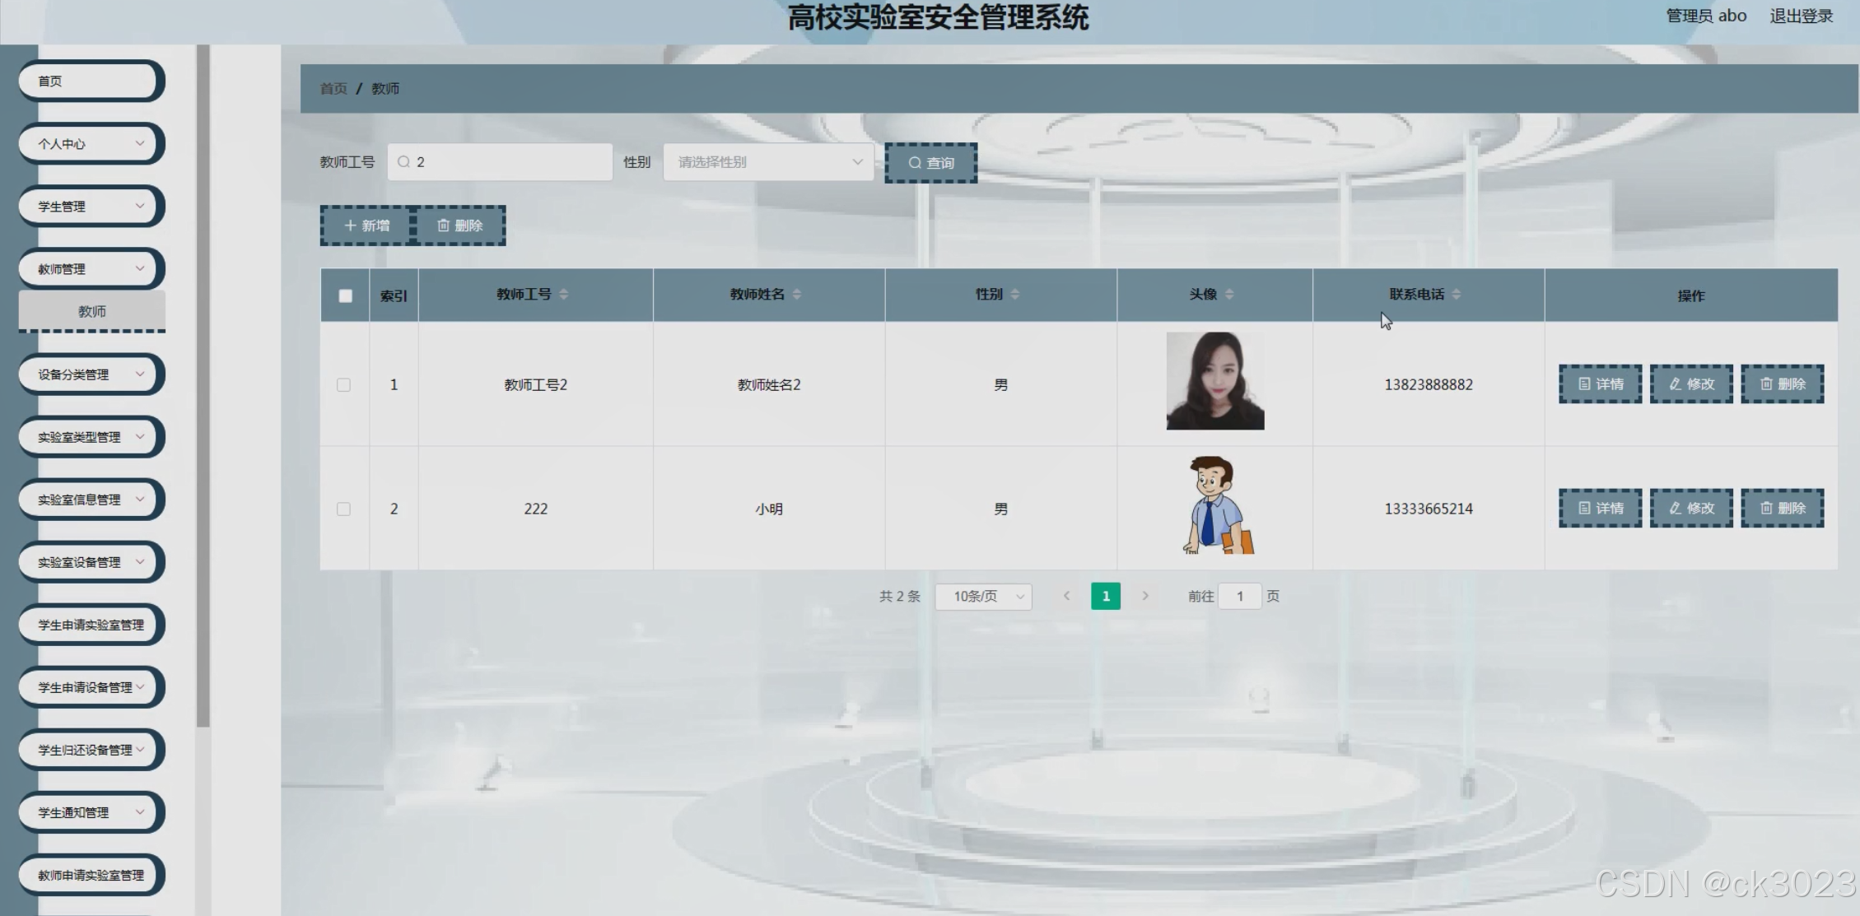
Task: Toggle the select-all checkbox in the table header
Action: pos(346,295)
